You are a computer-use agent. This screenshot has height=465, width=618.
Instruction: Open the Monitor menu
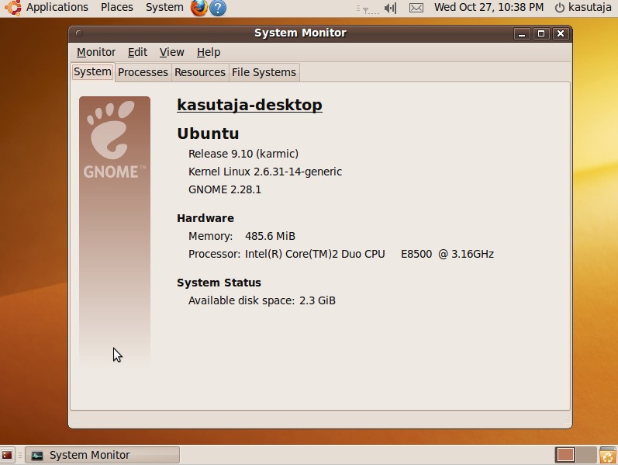[96, 52]
